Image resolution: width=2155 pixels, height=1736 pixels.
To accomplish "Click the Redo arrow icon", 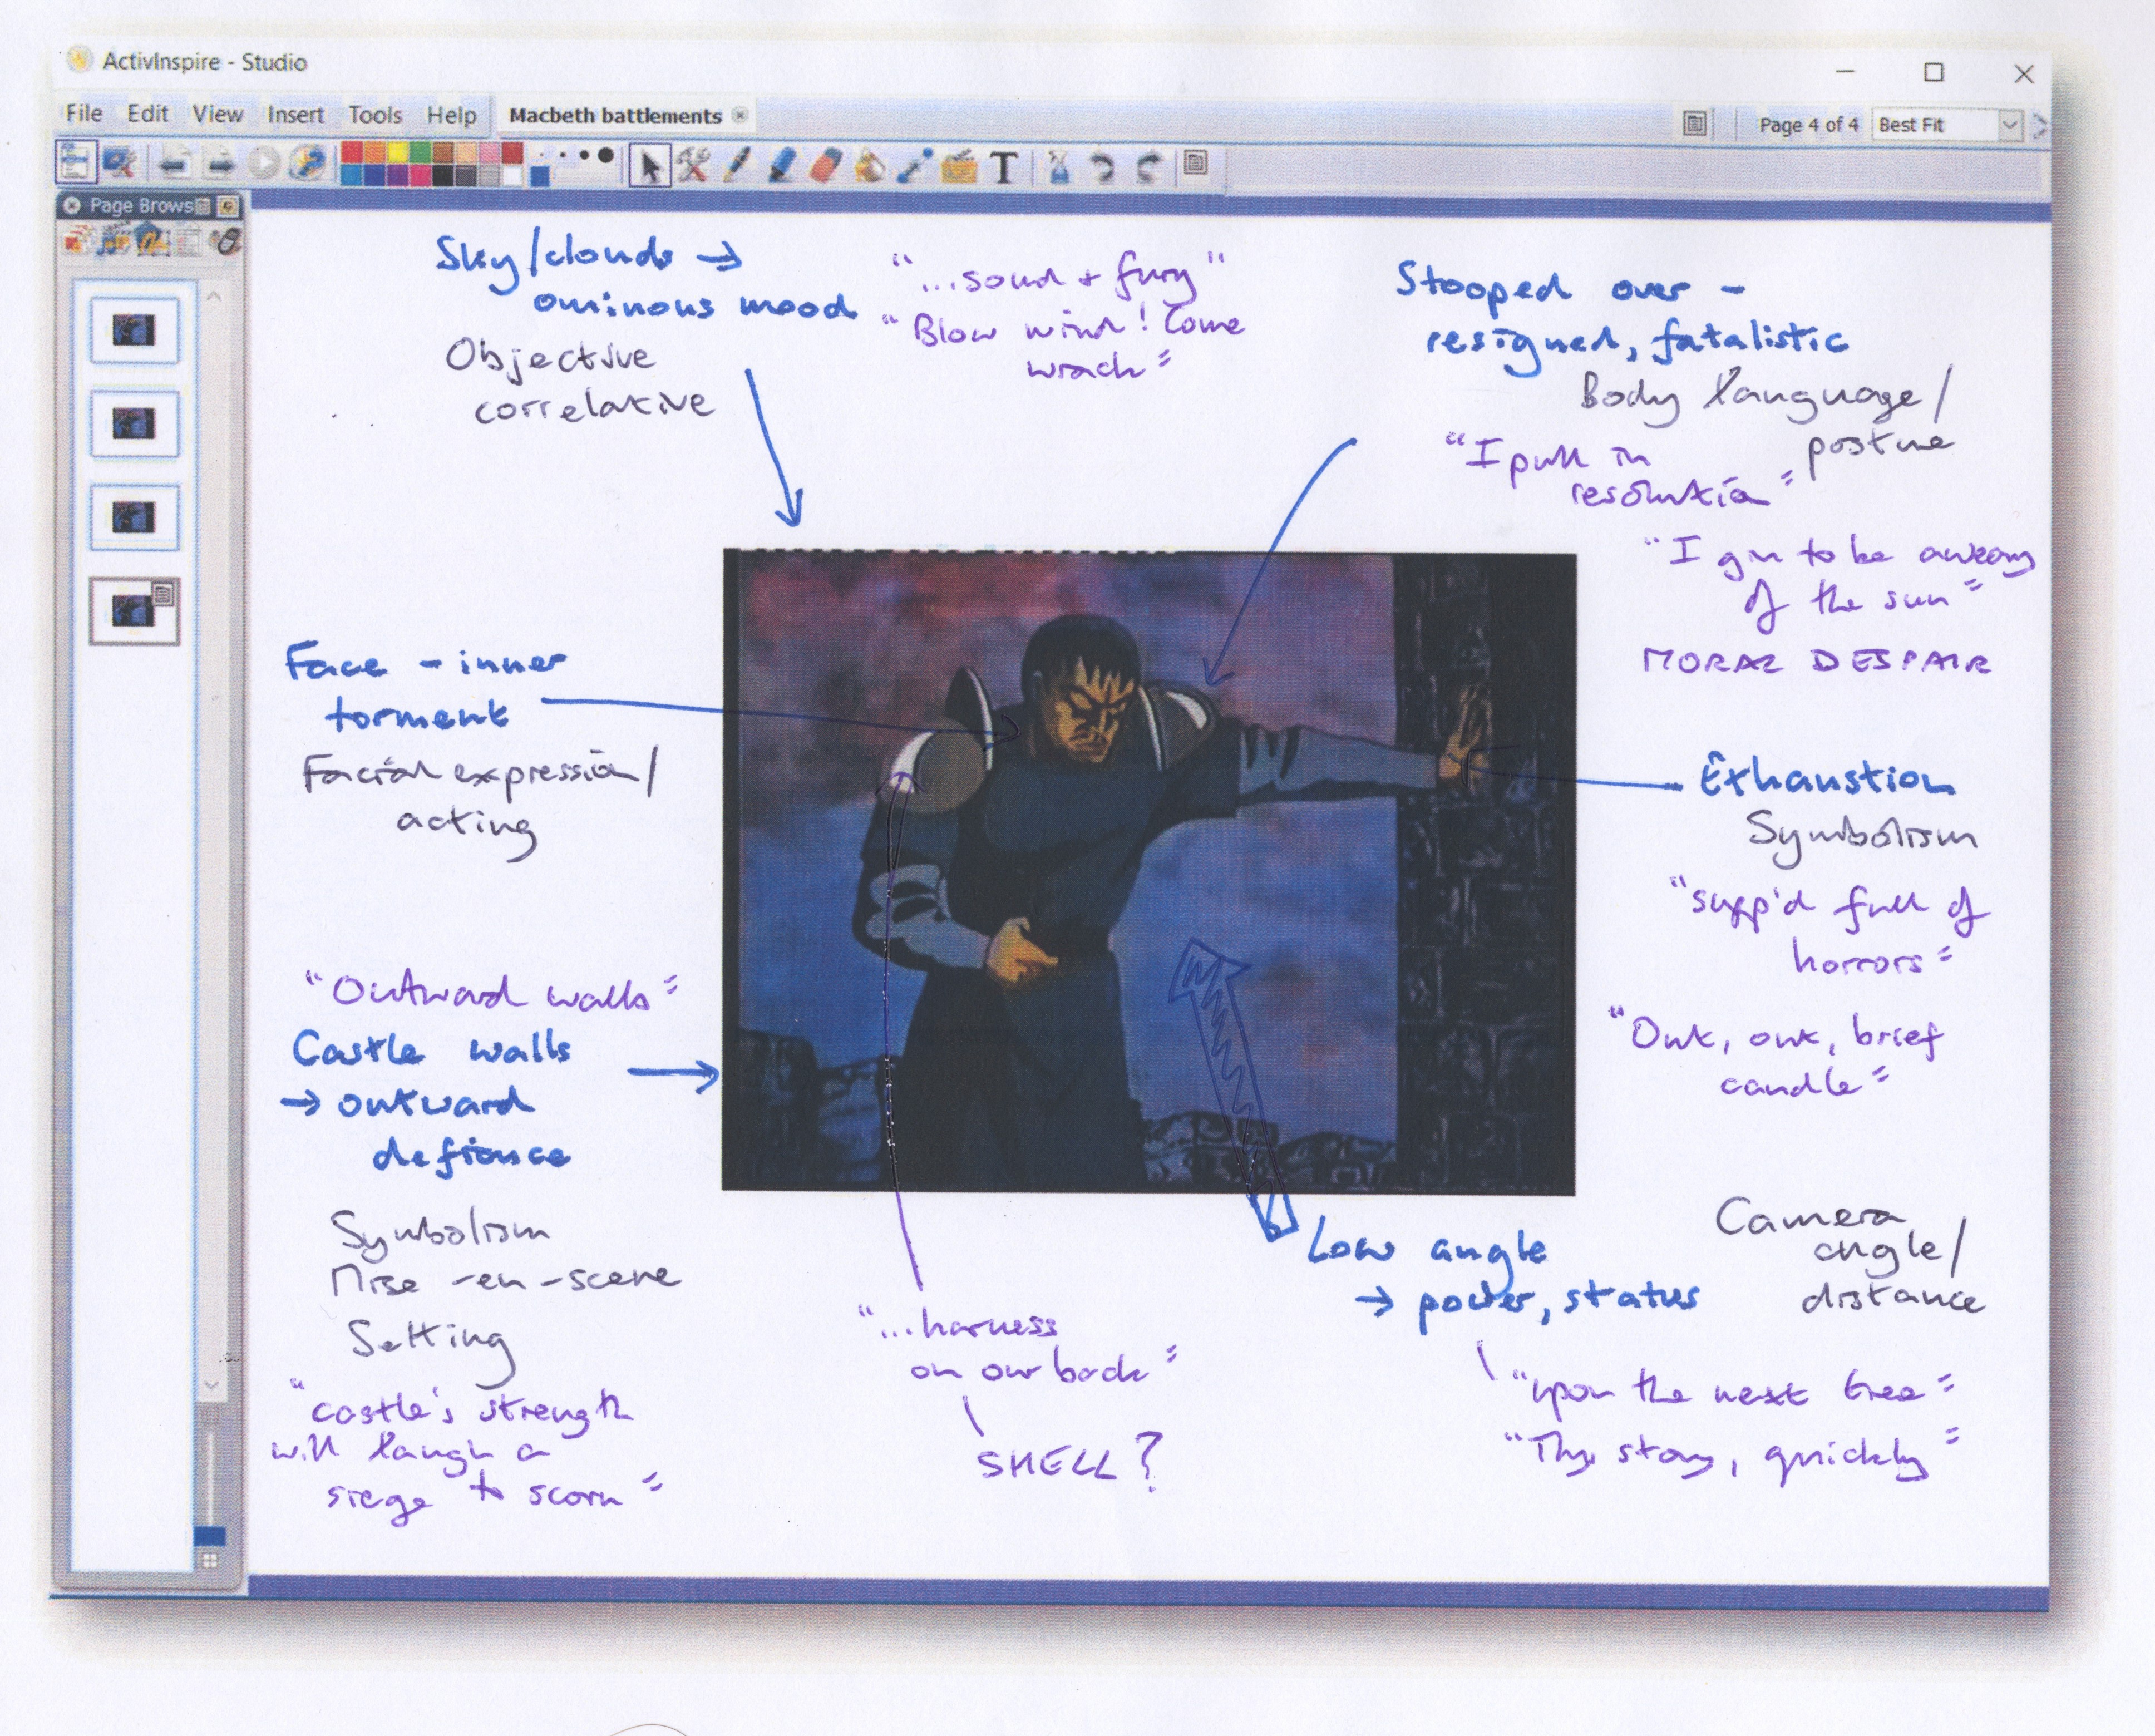I will (1149, 166).
